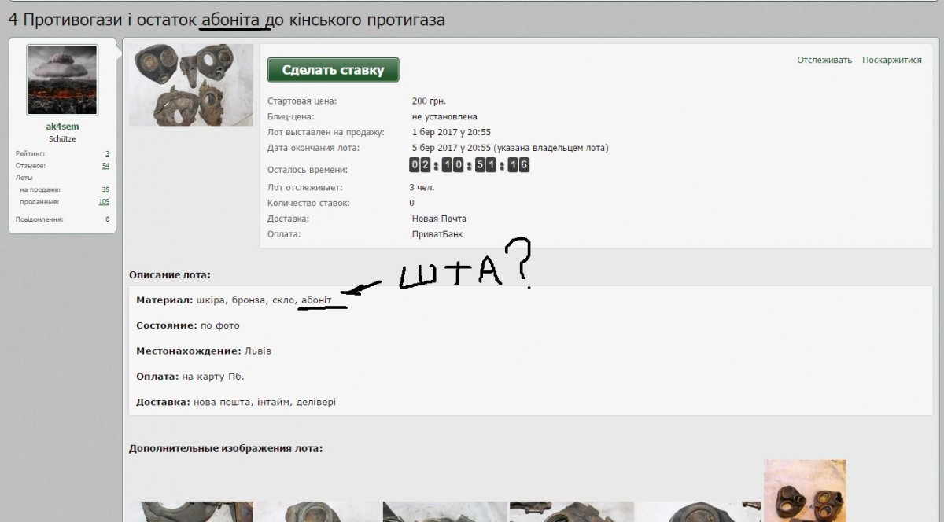Show the 35 lots on sale
944x522 pixels.
tap(105, 189)
